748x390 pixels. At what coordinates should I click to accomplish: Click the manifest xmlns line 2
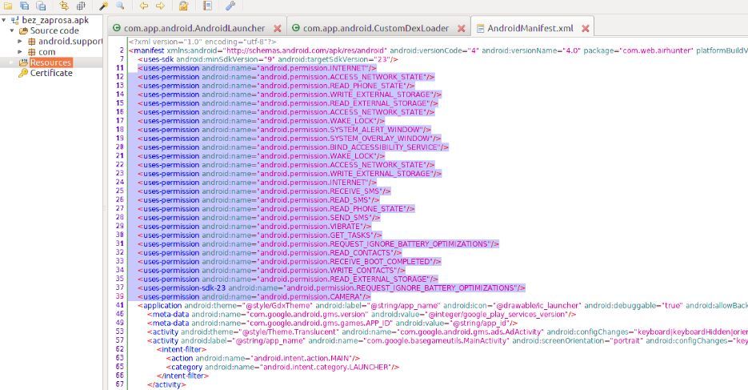(x=438, y=50)
